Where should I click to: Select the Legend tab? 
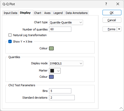[x=58, y=13]
